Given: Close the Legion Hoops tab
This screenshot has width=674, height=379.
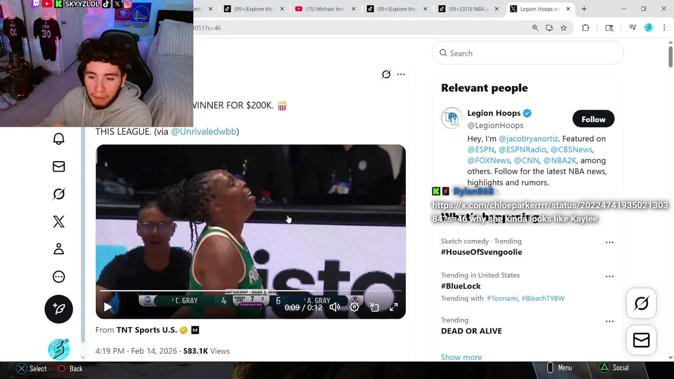Looking at the screenshot, I should 568,9.
